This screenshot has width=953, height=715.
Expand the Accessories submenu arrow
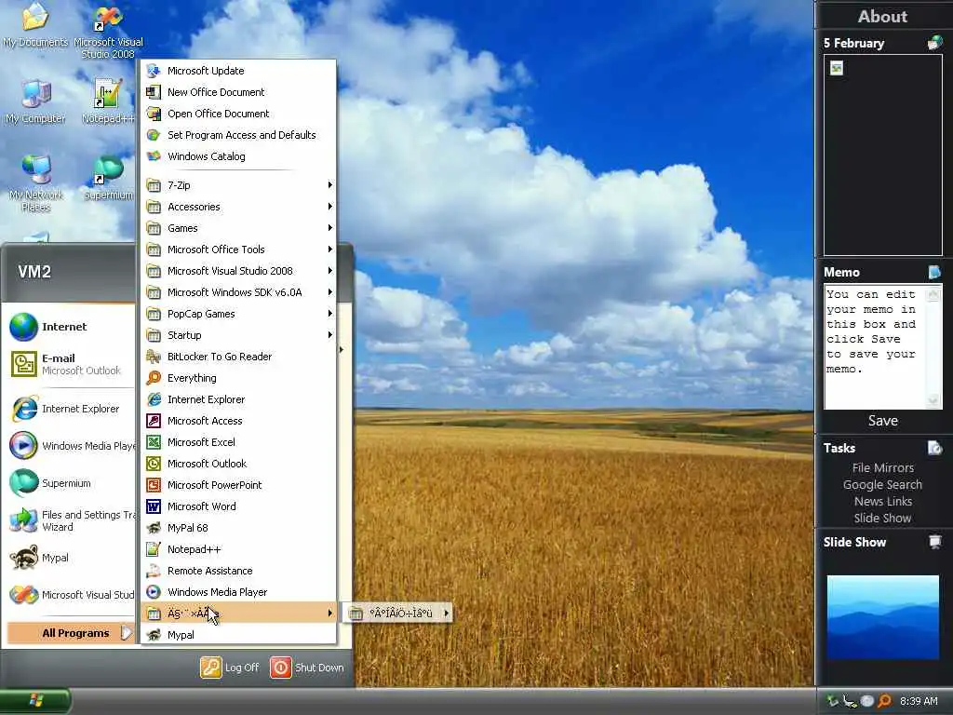[x=330, y=207]
